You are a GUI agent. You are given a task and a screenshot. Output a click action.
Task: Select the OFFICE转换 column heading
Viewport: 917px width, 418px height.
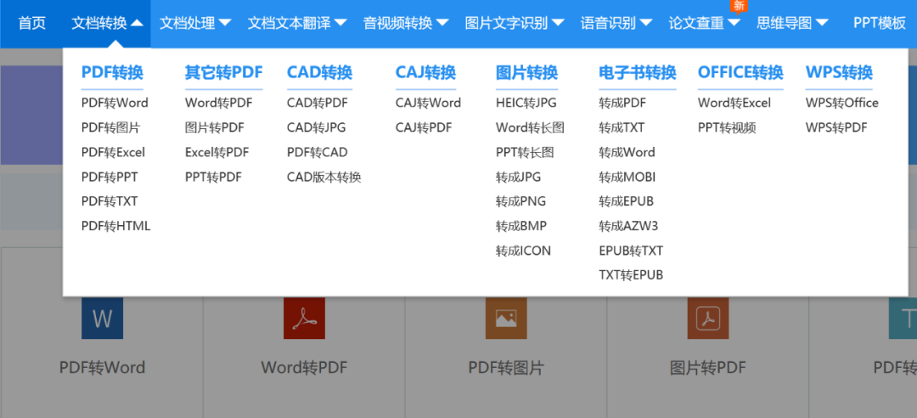pyautogui.click(x=740, y=73)
